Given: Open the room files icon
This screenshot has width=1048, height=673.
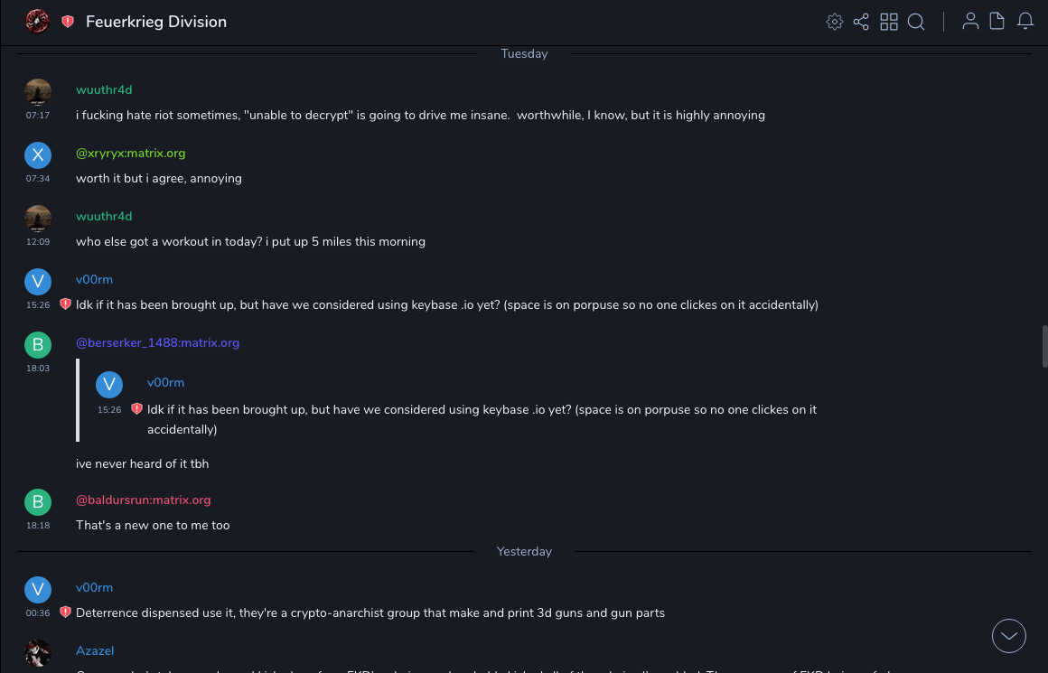Looking at the screenshot, I should (x=997, y=22).
